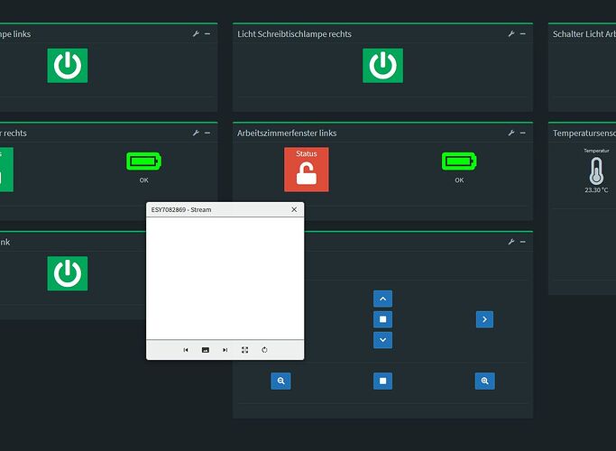Collapse the camera control panel with minus
Viewport: 616px width, 451px height.
523,242
